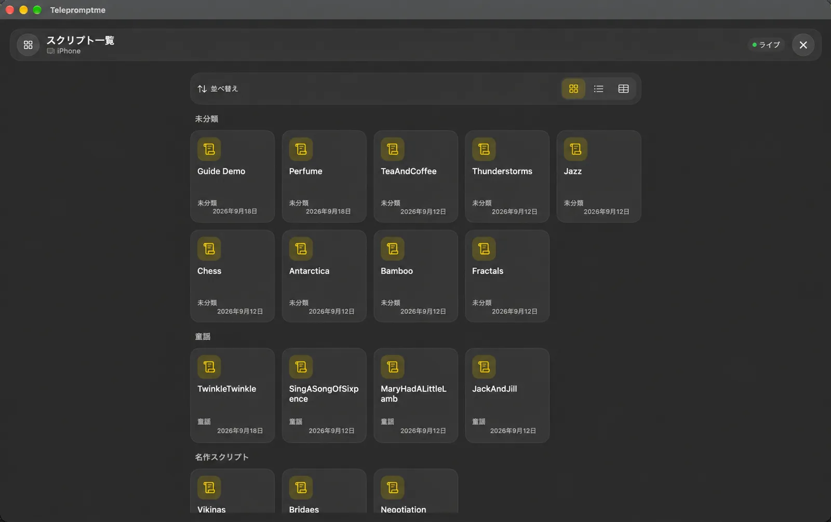This screenshot has width=831, height=522.
Task: Click the Thunderstorms script icon
Action: (484, 149)
